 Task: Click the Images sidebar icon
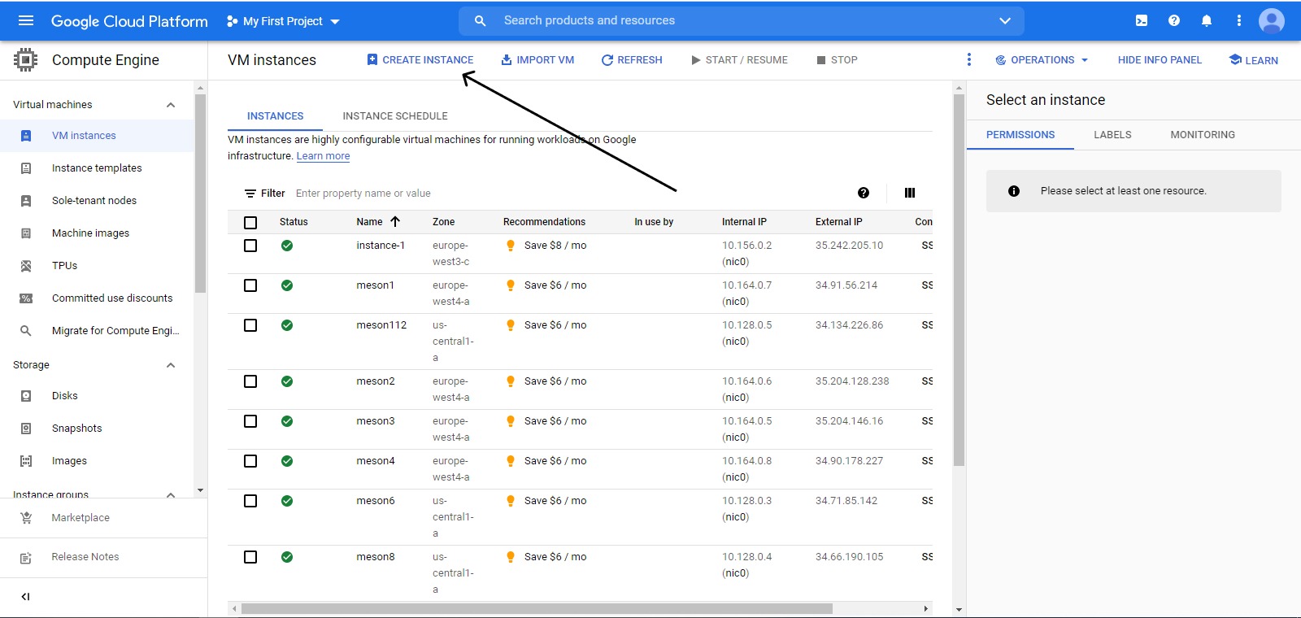point(26,461)
